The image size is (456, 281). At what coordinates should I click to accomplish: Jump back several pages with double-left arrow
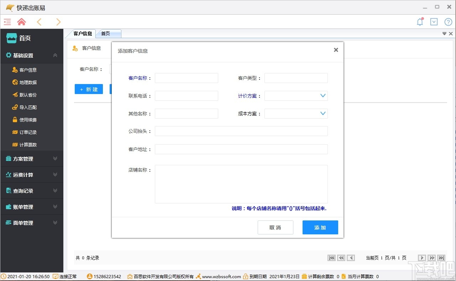341,258
